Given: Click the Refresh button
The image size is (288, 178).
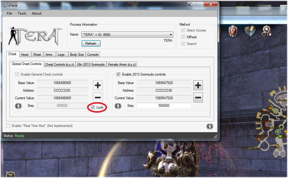Looking at the screenshot, I should pos(91,43).
